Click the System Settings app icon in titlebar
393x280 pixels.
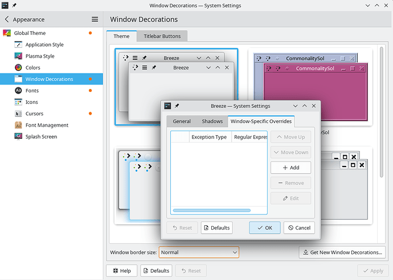coord(5,6)
